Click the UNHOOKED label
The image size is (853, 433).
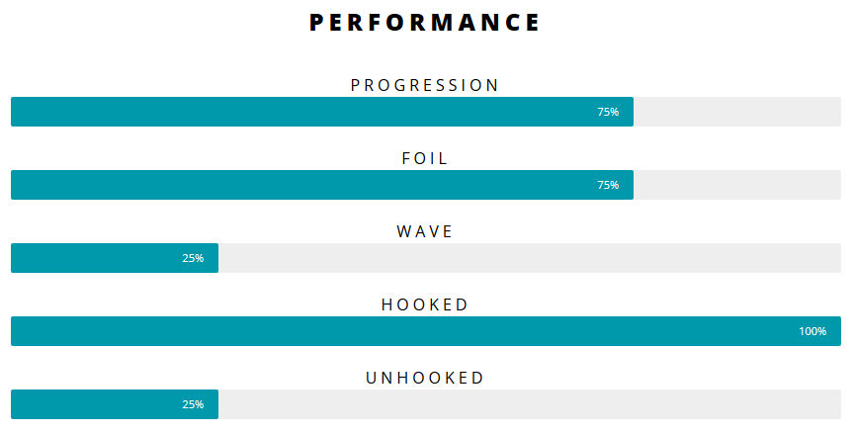pyautogui.click(x=425, y=379)
